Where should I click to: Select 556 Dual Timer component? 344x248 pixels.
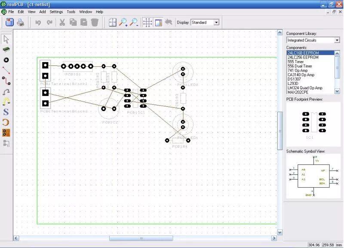(x=310, y=66)
